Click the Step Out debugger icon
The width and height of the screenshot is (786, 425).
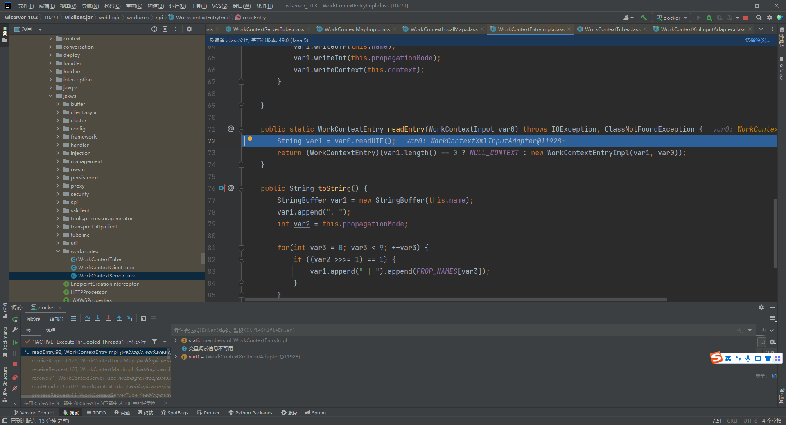(119, 318)
